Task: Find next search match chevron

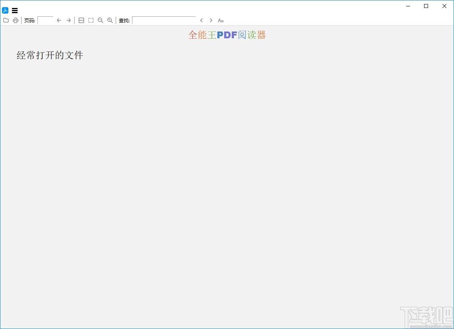Action: click(x=211, y=20)
